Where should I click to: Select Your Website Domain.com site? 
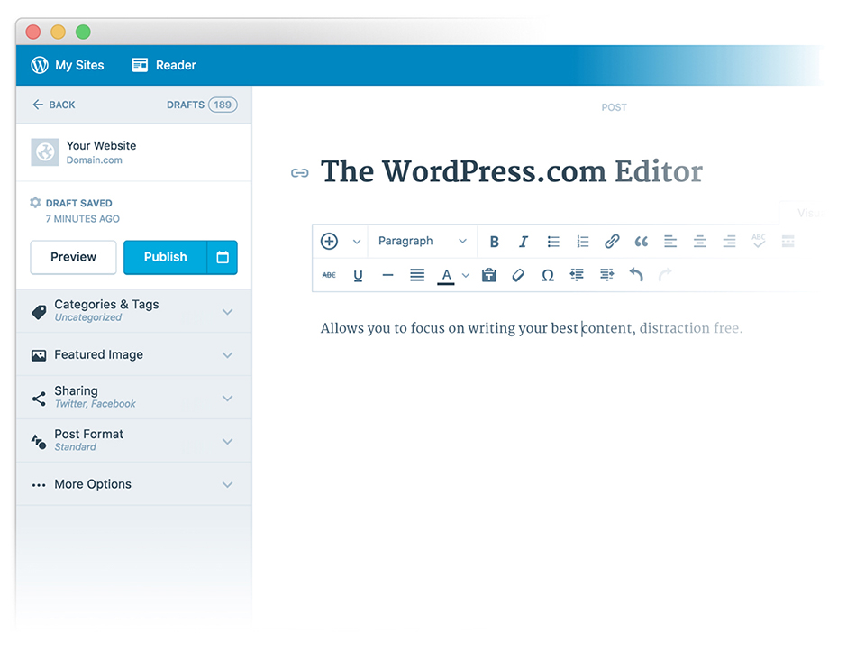(x=134, y=152)
